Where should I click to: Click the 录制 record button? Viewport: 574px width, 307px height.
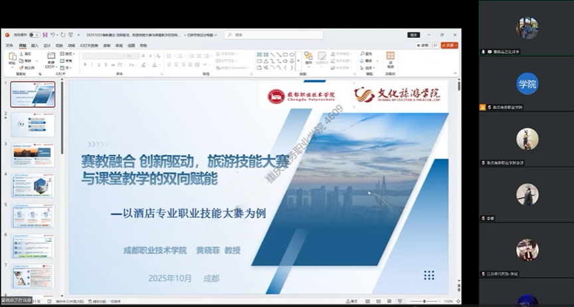click(425, 45)
